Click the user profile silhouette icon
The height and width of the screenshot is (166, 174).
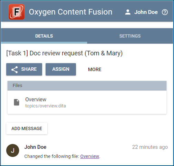click(x=128, y=12)
